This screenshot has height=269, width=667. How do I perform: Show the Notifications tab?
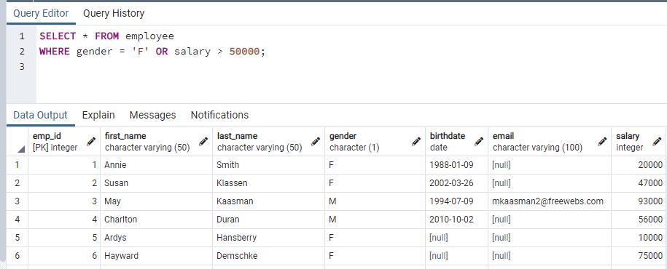coord(219,115)
